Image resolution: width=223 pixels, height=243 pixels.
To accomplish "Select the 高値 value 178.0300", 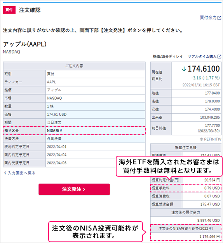I will pos(213,101).
